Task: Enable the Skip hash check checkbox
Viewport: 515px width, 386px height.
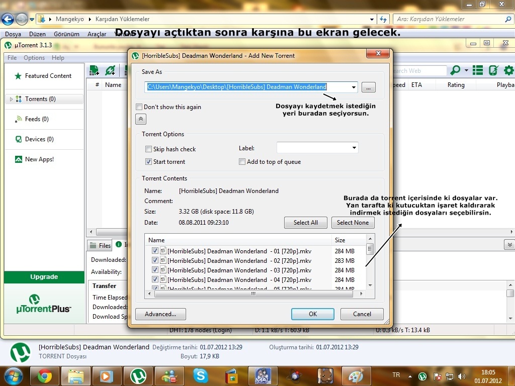Action: pos(148,149)
